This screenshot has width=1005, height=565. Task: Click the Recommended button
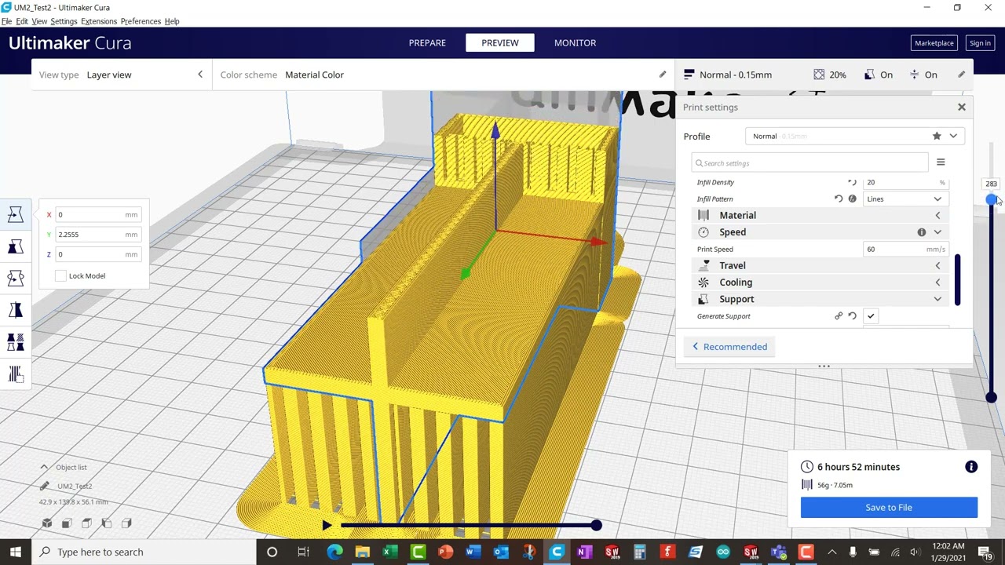coord(729,347)
